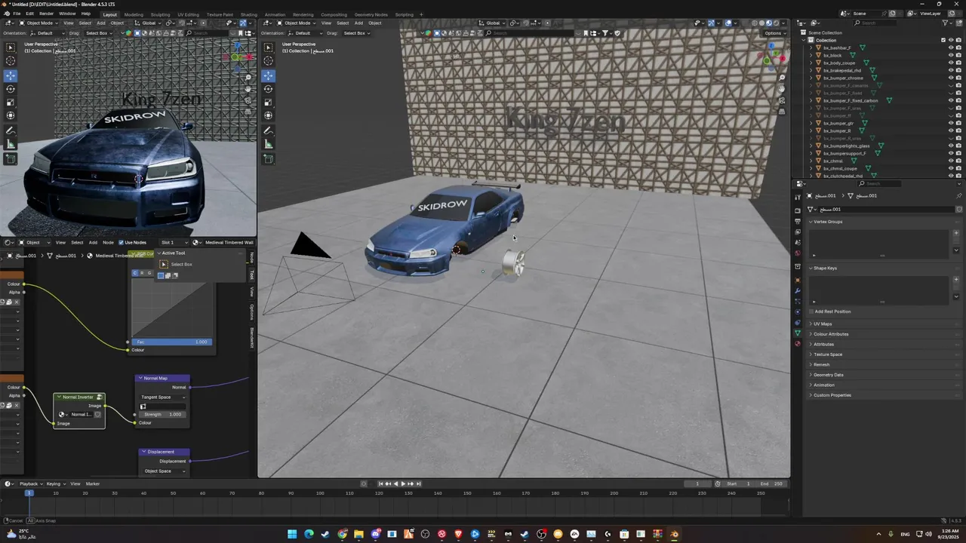This screenshot has width=966, height=543.
Task: Expand the bx_bumper_F_fixed_carbon item
Action: pos(811,100)
